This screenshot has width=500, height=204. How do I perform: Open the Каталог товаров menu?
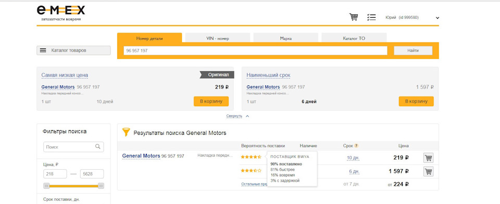[73, 50]
